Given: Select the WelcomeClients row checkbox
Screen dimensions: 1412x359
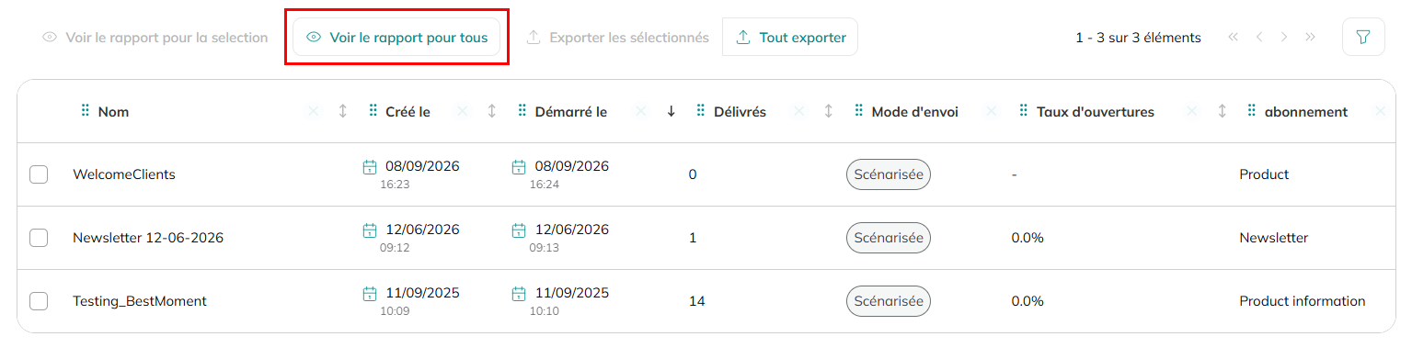Looking at the screenshot, I should (39, 174).
